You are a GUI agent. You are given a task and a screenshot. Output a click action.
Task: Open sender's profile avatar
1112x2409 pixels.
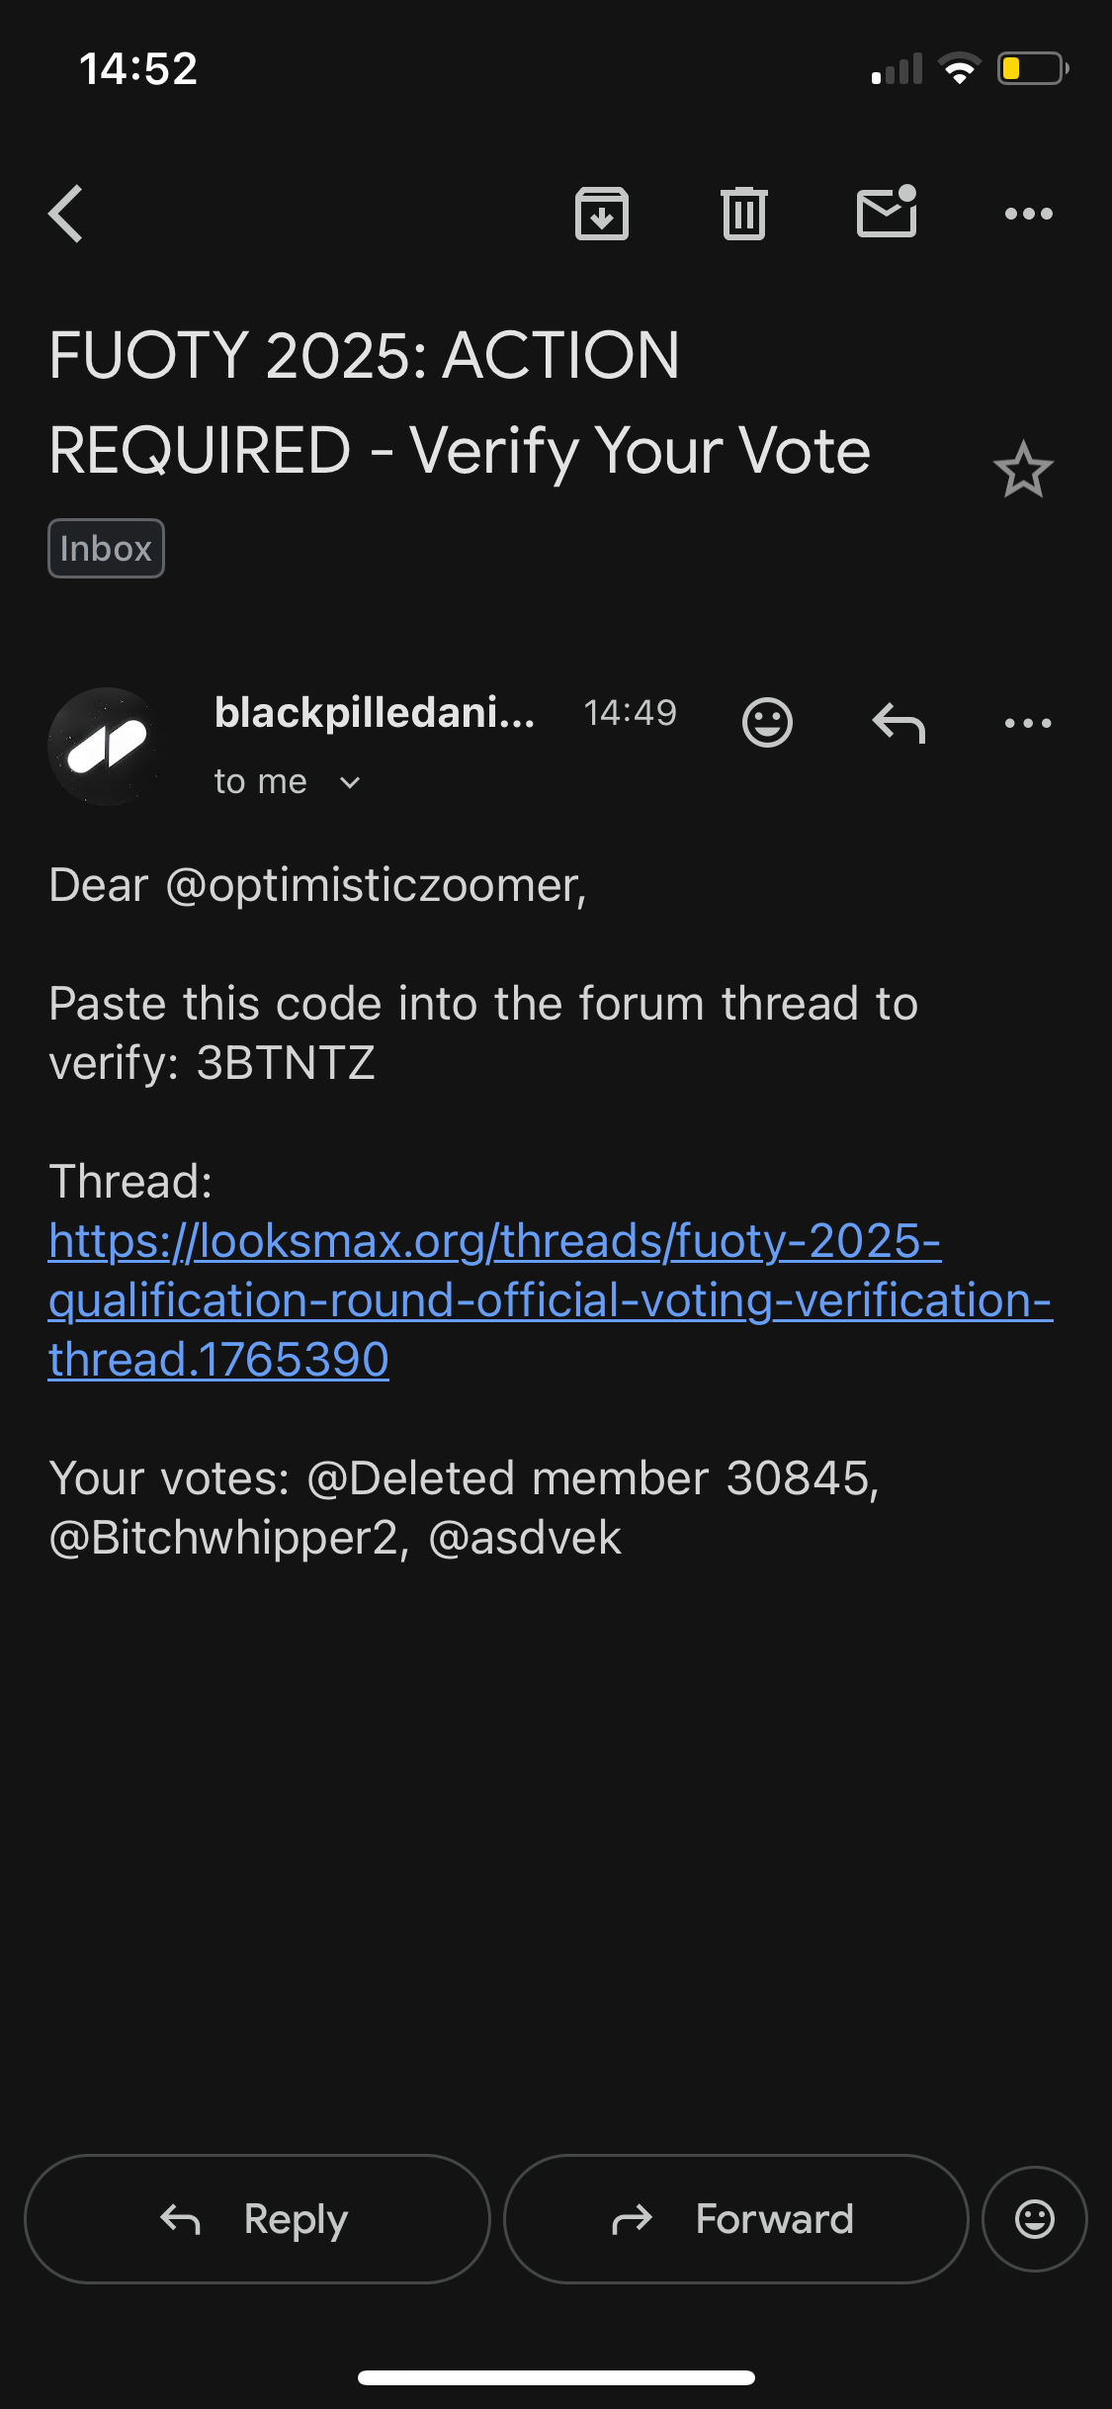pyautogui.click(x=106, y=747)
